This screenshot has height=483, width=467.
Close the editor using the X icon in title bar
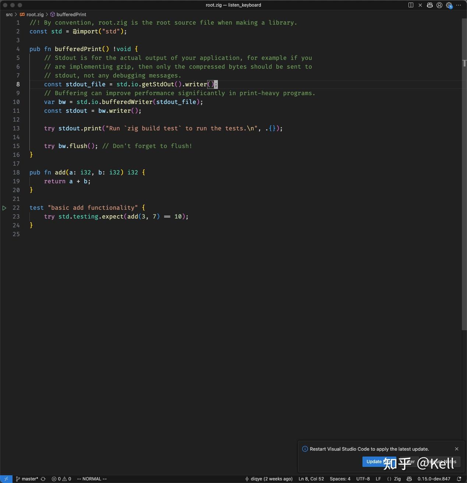click(421, 5)
